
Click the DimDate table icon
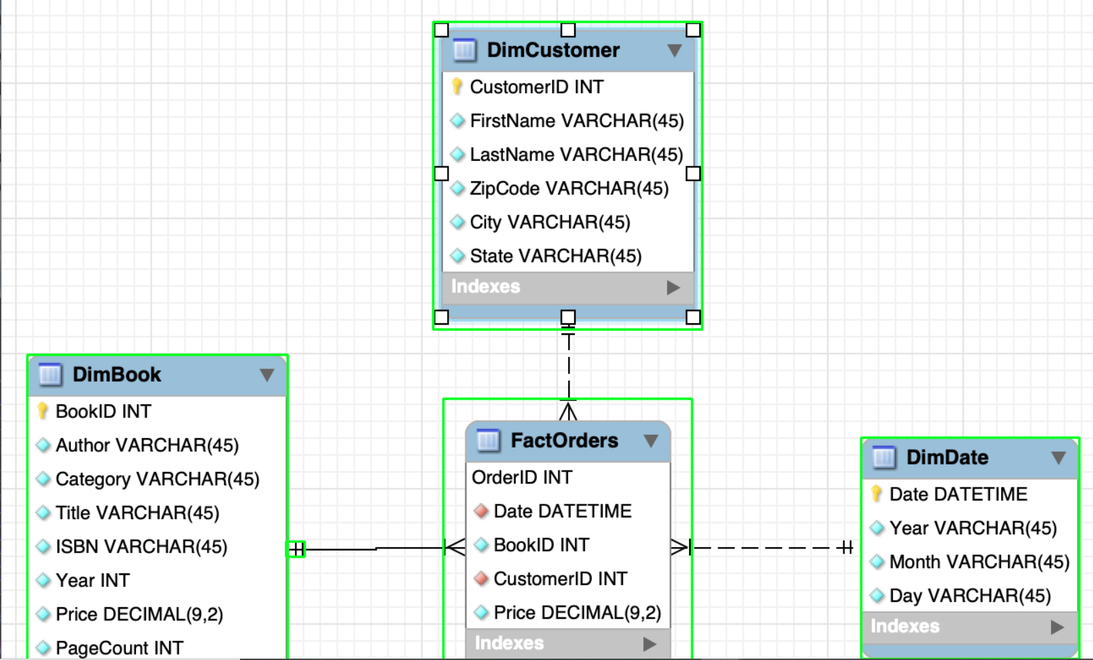884,457
